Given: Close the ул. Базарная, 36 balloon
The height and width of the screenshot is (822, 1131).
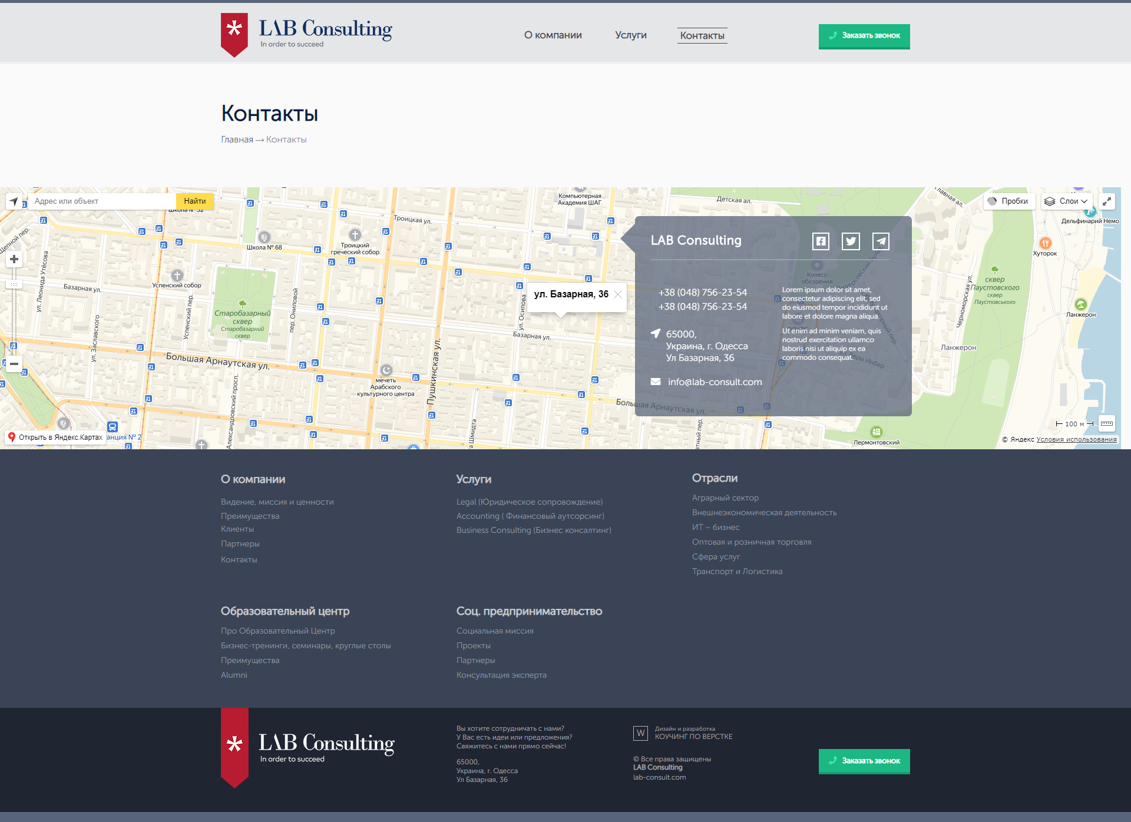Looking at the screenshot, I should tap(618, 294).
